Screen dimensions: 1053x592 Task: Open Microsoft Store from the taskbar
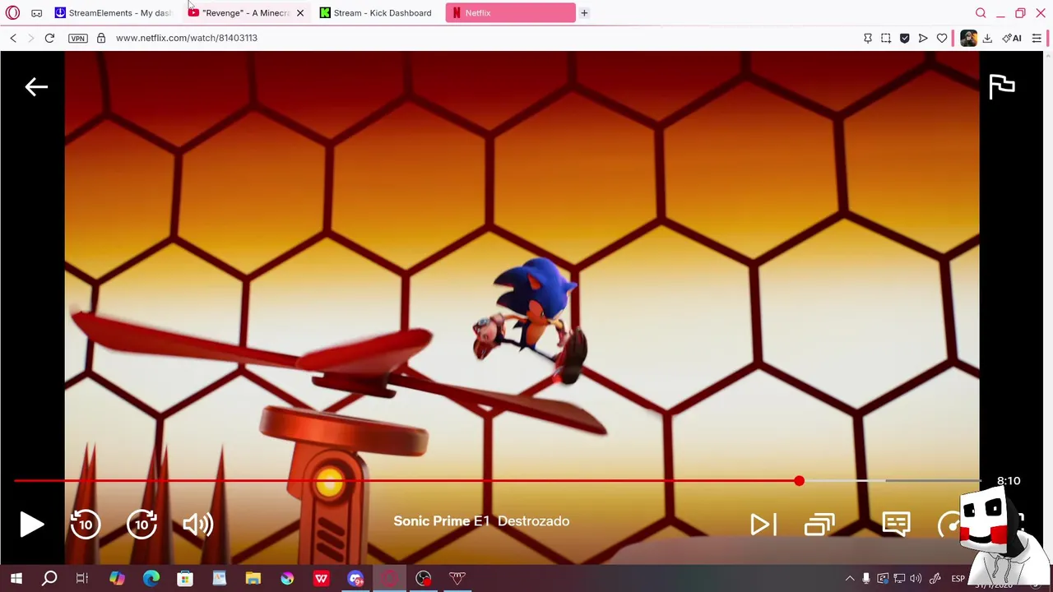tap(185, 579)
